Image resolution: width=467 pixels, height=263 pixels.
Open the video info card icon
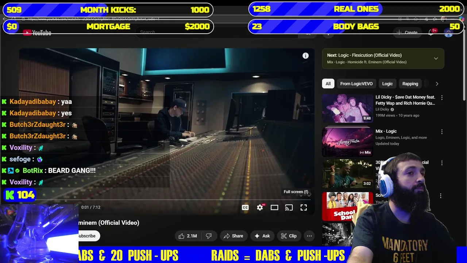305,56
